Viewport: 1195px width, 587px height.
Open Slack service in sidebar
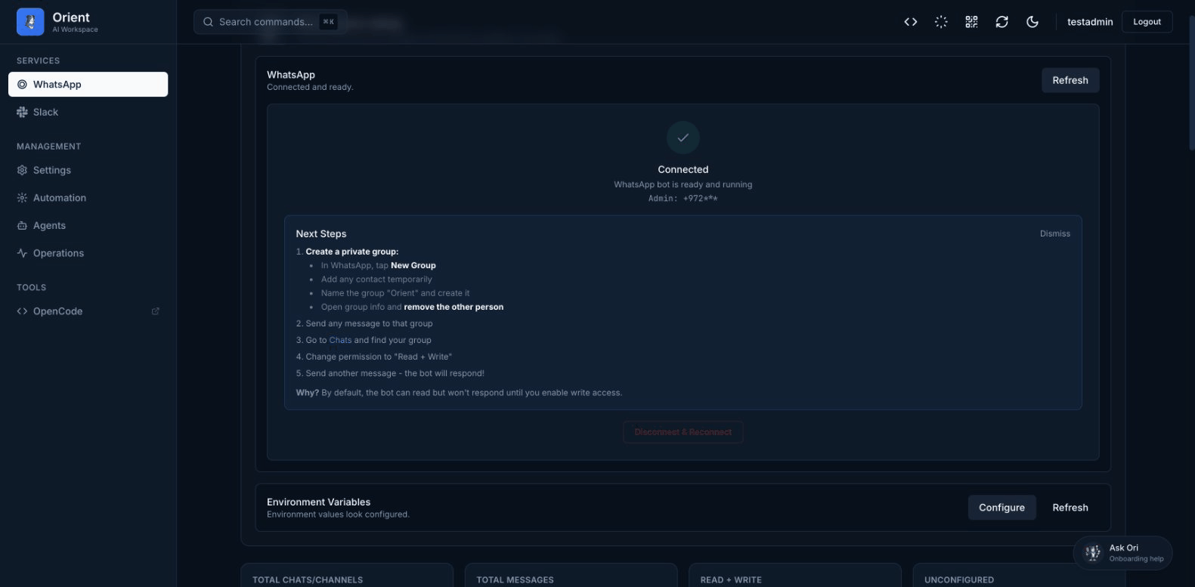(x=45, y=112)
